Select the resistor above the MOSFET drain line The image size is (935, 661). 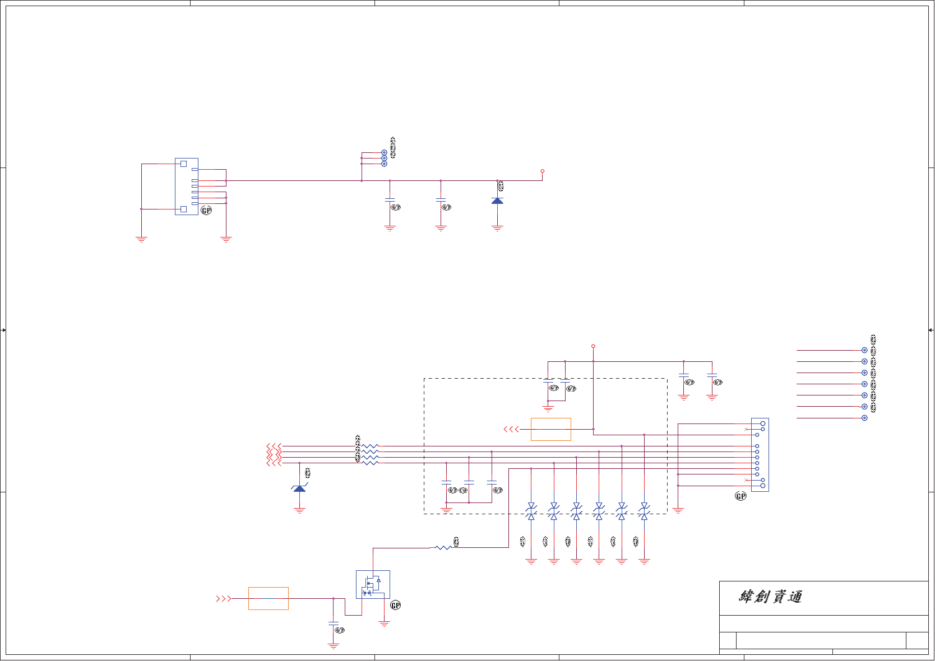(x=443, y=547)
